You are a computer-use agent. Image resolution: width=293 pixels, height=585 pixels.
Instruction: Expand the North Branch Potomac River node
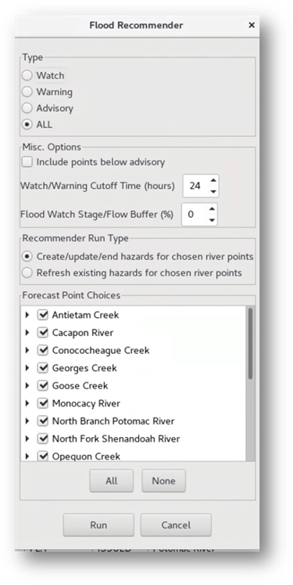[27, 421]
